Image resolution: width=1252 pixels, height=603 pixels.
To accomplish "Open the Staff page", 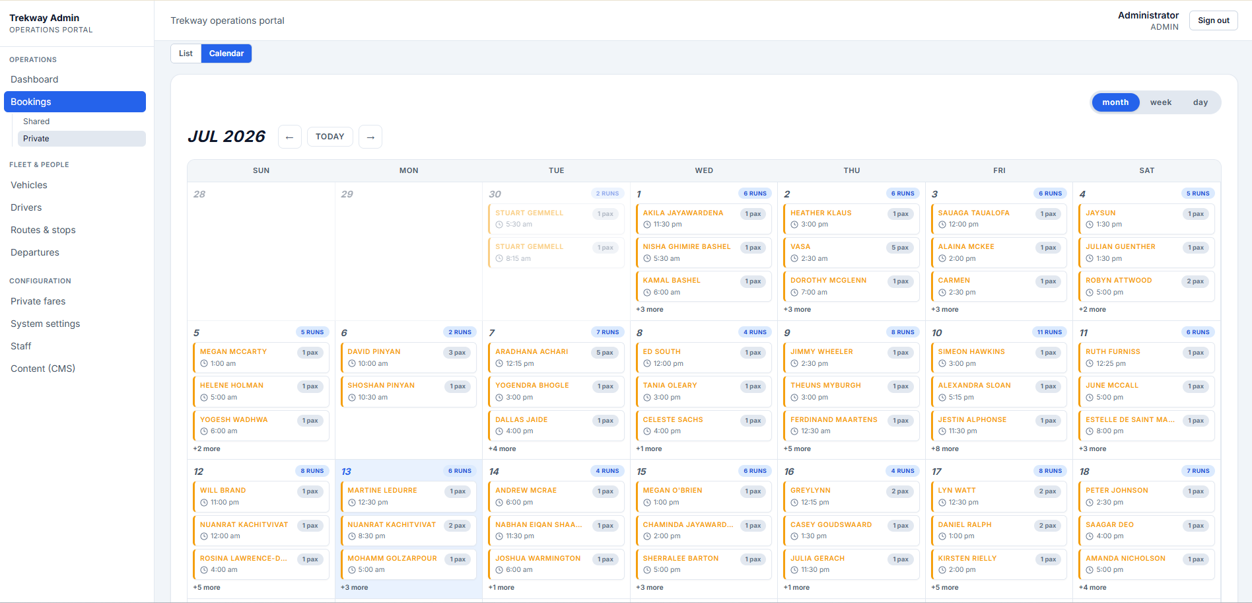I will point(75,346).
